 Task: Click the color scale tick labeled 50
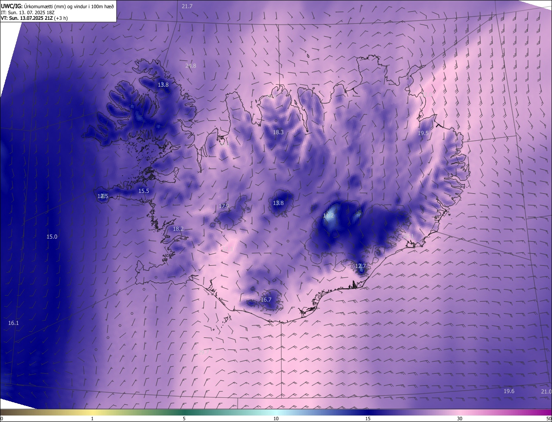(x=549, y=419)
